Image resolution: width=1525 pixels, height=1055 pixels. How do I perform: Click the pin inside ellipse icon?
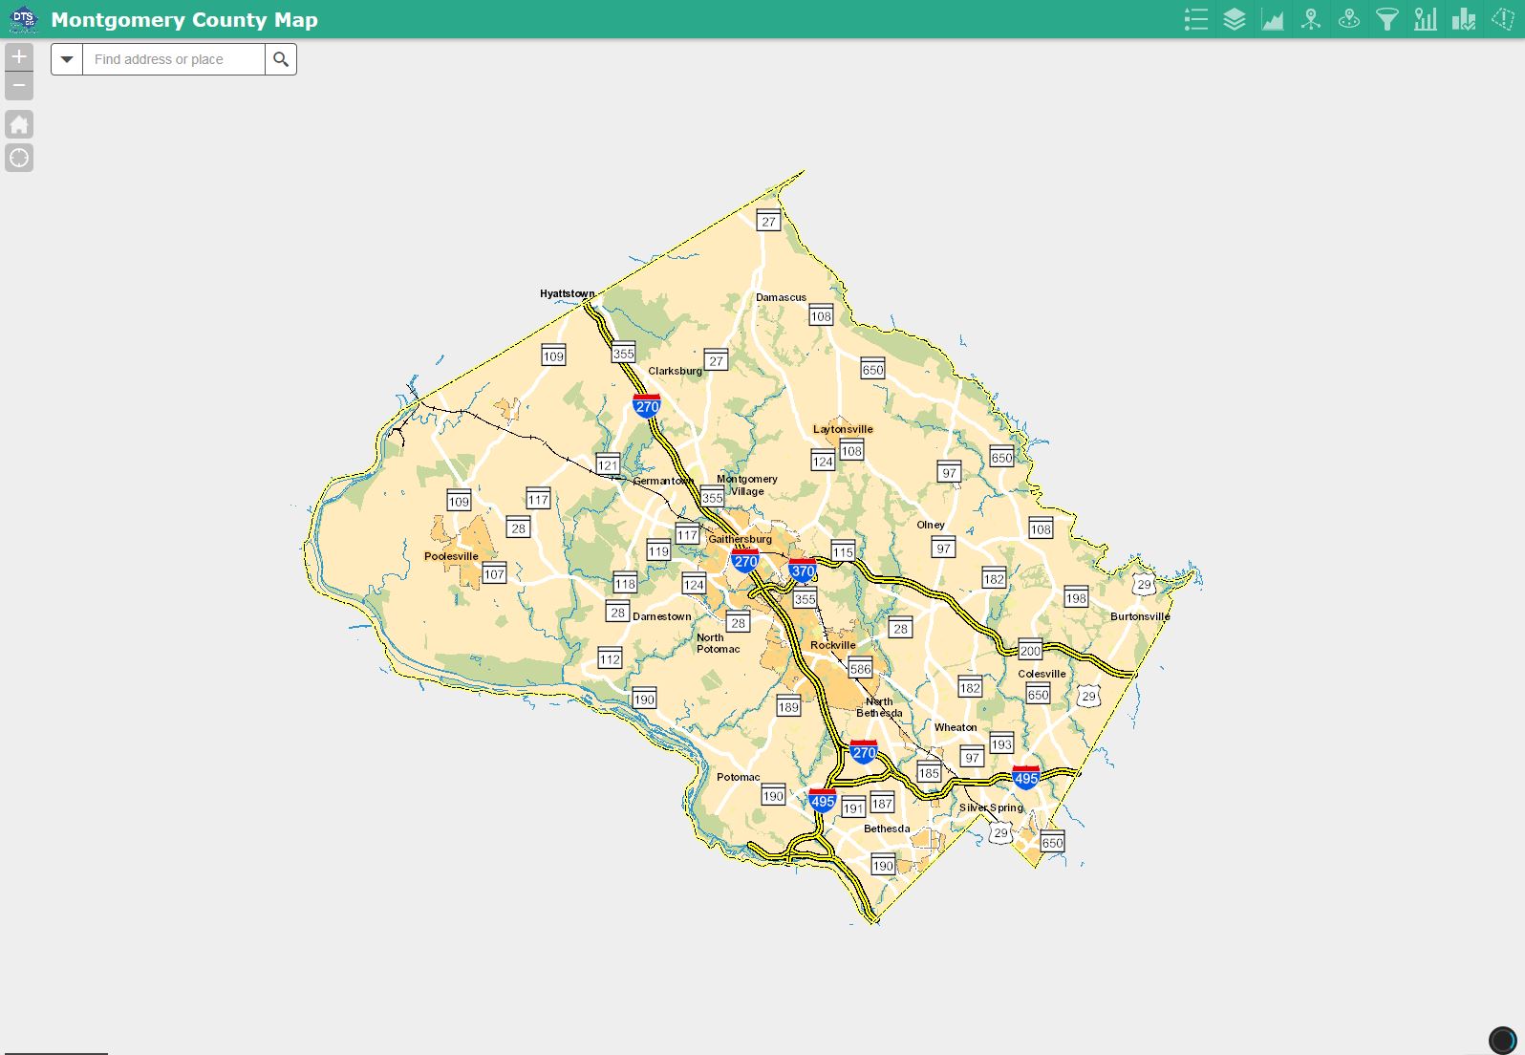[x=1348, y=19]
